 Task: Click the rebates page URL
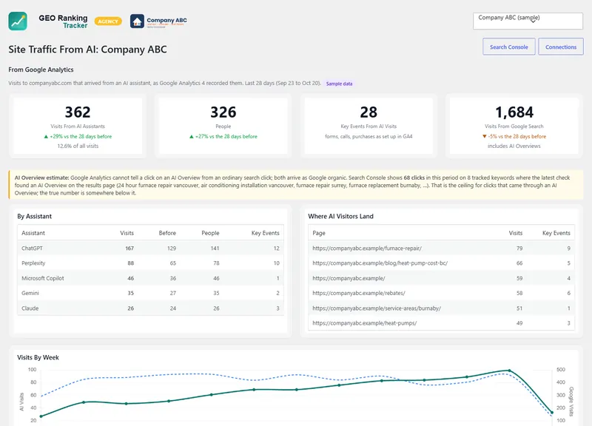pos(359,293)
